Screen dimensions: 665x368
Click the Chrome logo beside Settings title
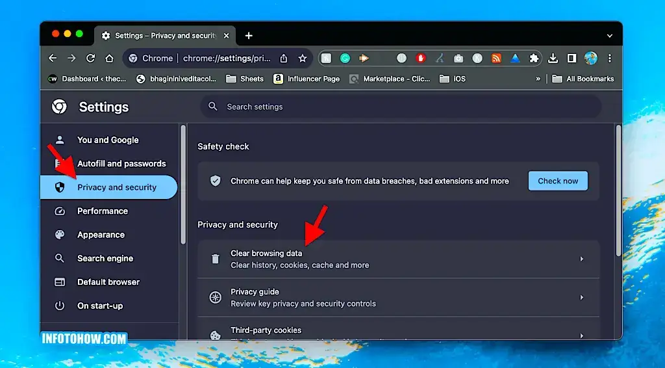(x=59, y=107)
